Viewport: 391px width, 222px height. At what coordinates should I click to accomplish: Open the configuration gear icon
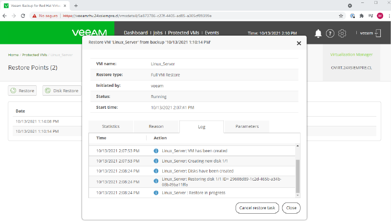tap(342, 33)
